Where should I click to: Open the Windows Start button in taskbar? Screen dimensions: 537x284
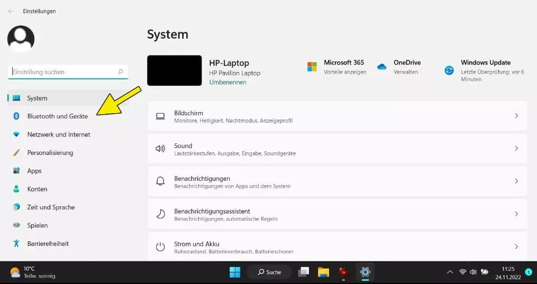235,272
